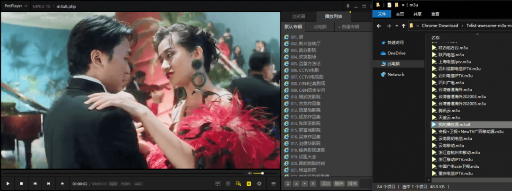Screen dimensions: 512x191
Task: Expand the arrow after Chrome Download
Action: (462, 26)
